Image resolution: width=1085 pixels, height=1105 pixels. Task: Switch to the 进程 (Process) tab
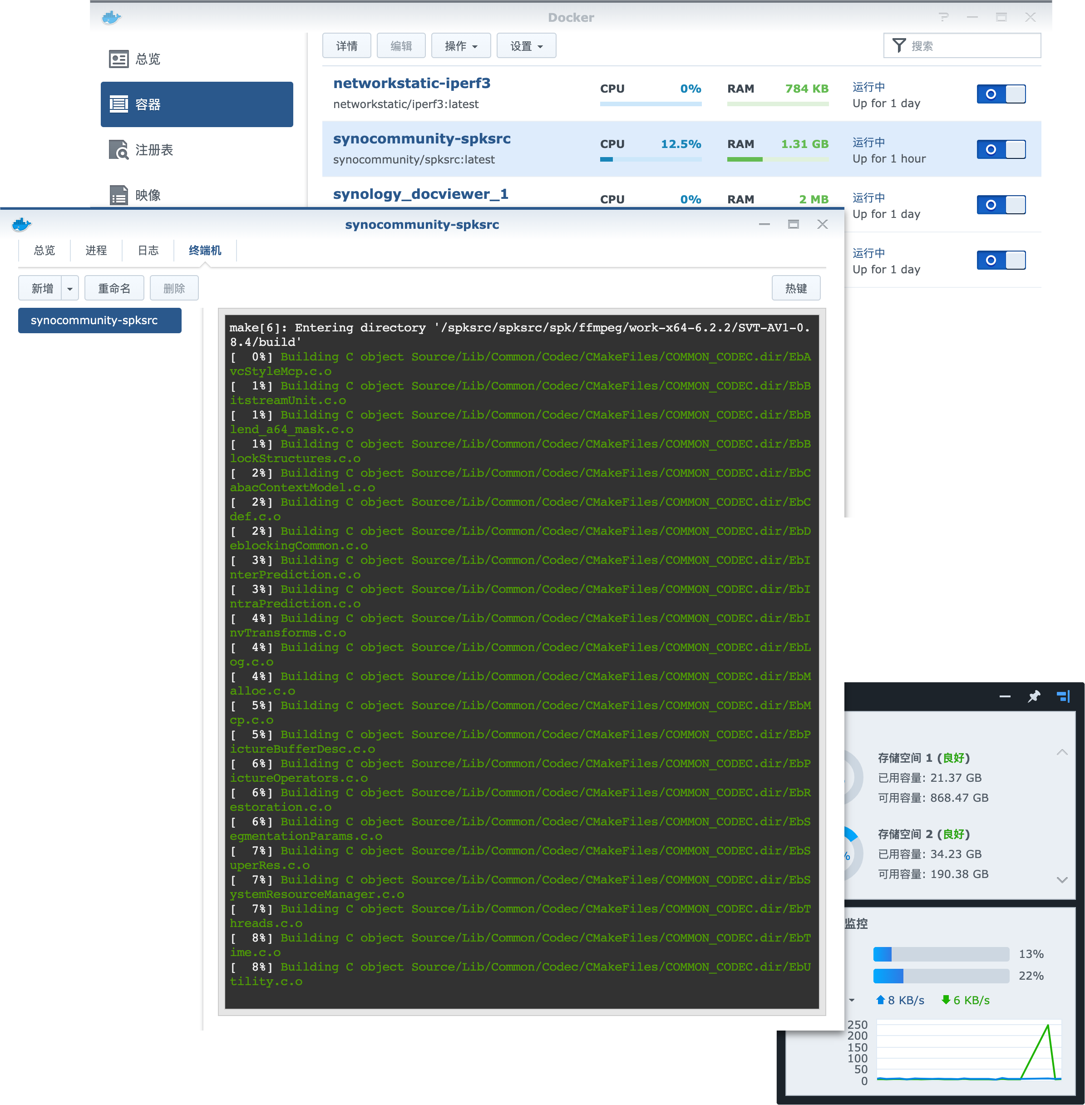pyautogui.click(x=96, y=251)
